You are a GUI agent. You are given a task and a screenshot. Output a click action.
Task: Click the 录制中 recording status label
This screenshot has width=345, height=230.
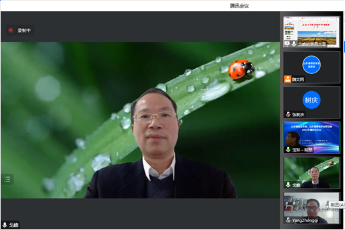tap(24, 31)
